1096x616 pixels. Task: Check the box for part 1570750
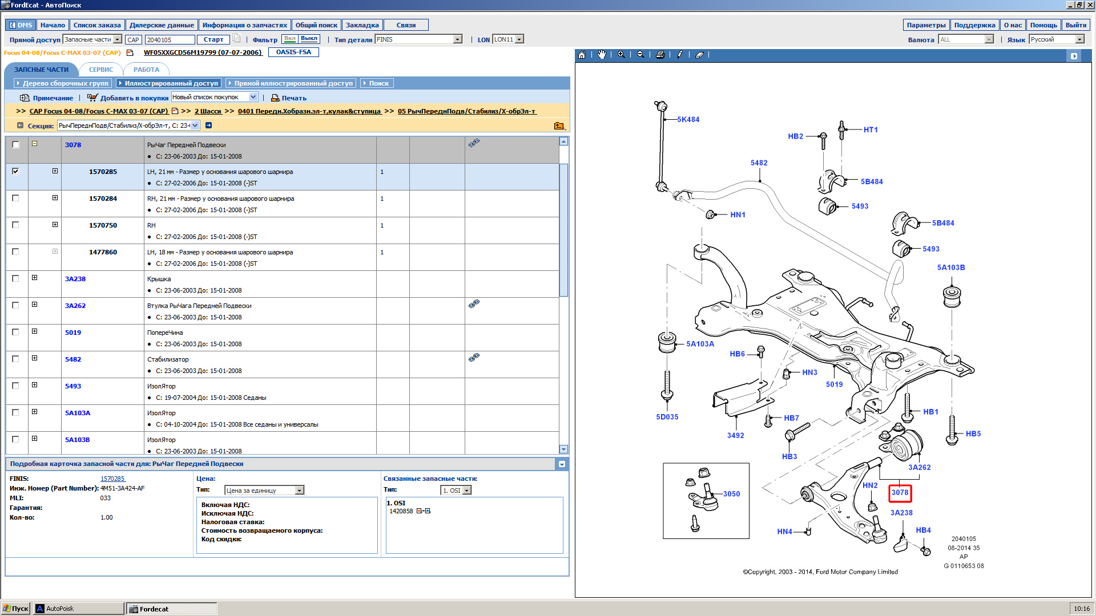click(15, 225)
